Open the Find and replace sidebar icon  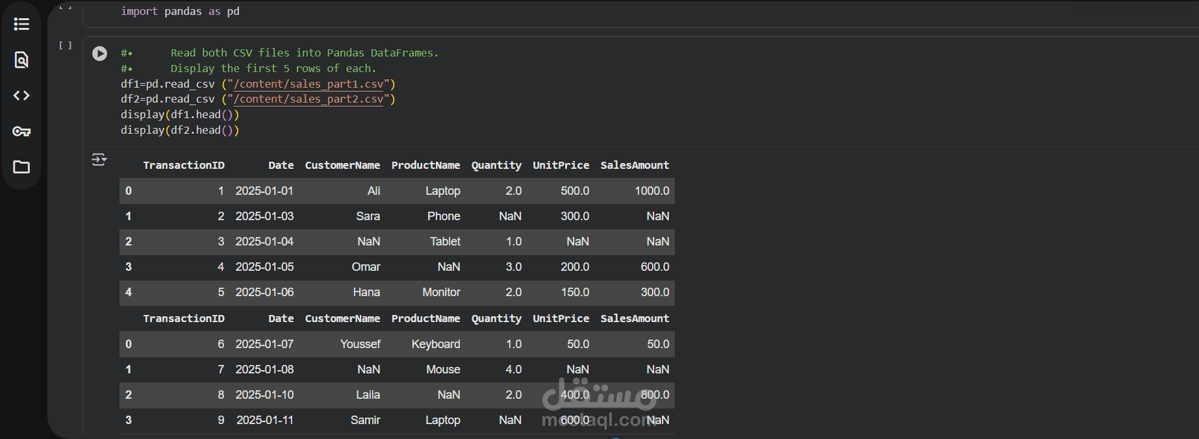[21, 60]
